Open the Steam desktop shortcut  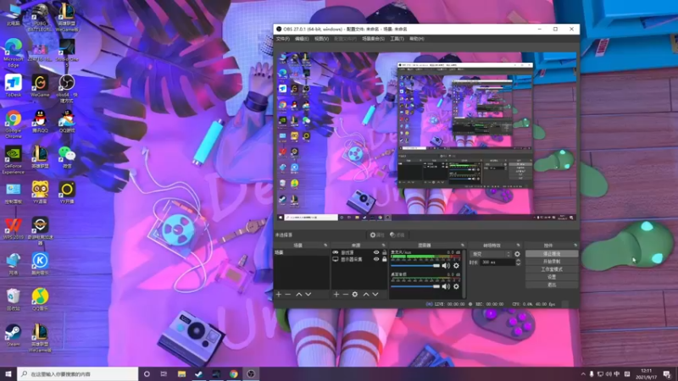pos(14,335)
